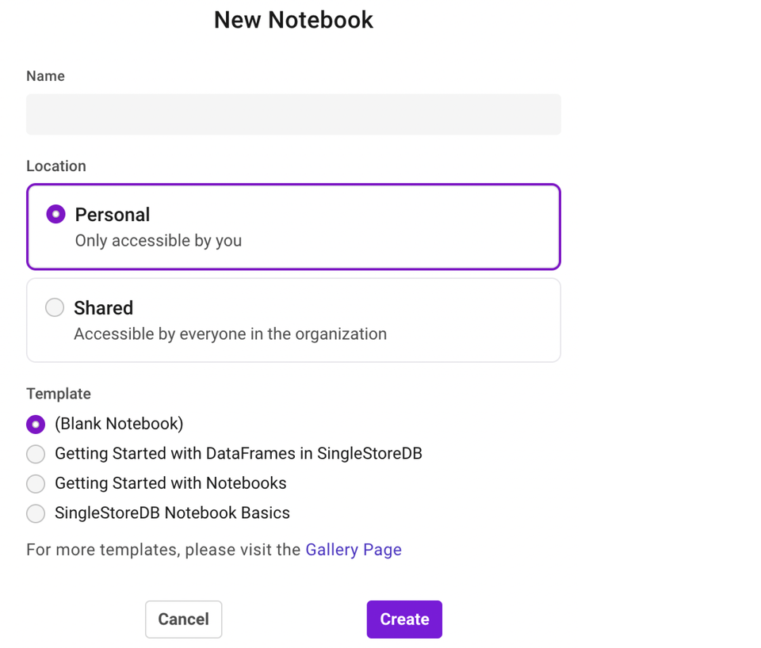This screenshot has width=761, height=648.
Task: Click the '(Blank Notebook)' label text
Action: pos(119,424)
